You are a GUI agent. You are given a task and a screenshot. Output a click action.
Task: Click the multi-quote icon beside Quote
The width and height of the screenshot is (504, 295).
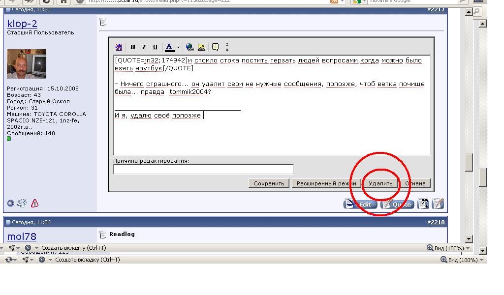(x=423, y=204)
